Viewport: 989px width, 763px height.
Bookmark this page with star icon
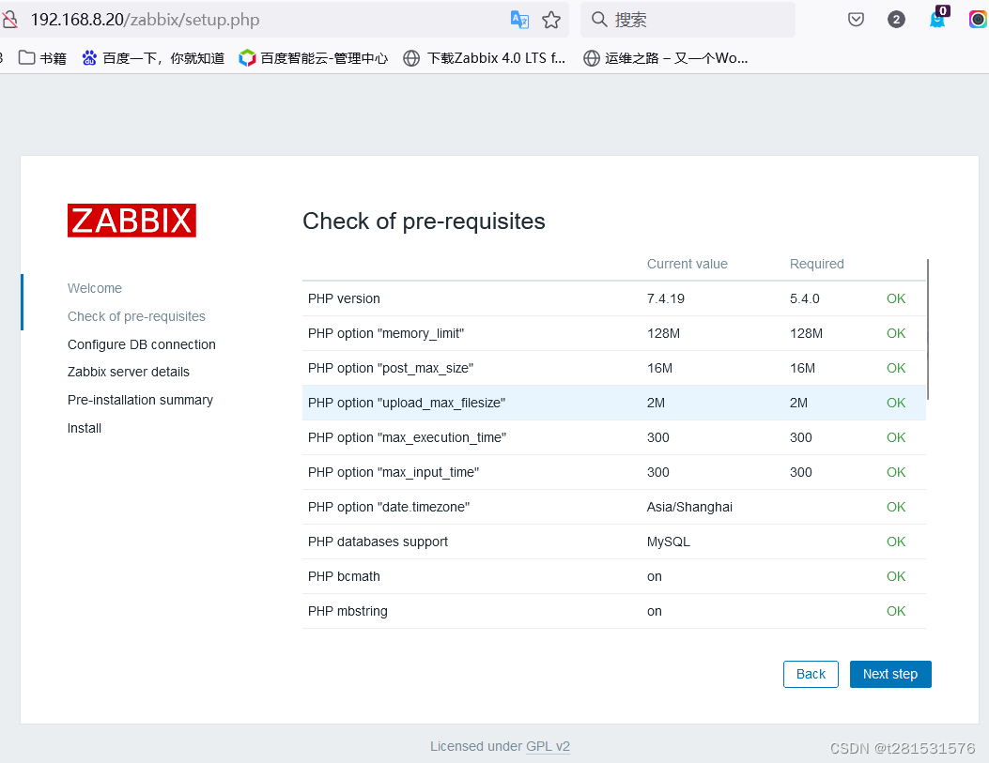pyautogui.click(x=551, y=20)
